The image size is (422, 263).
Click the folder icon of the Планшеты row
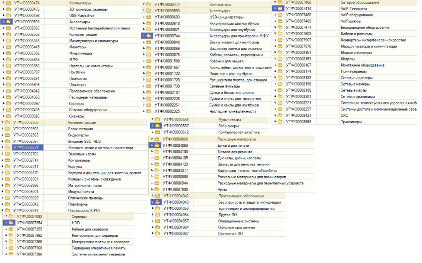(8, 78)
